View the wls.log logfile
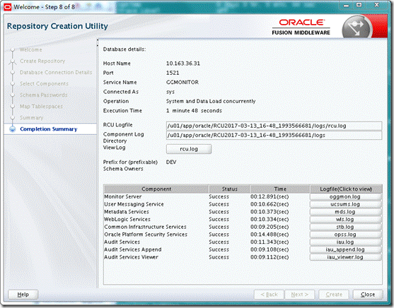Image resolution: width=394 pixels, height=308 pixels. pos(346,220)
